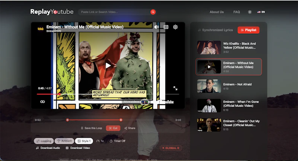The width and height of the screenshot is (298, 161).
Task: Open the EN language selector
Action: [261, 12]
